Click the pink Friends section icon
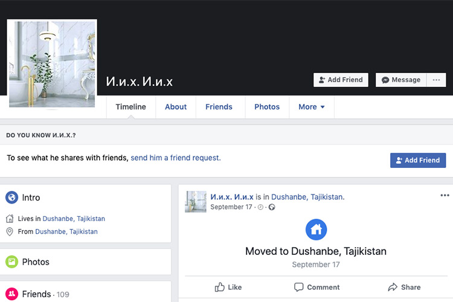This screenshot has height=302, width=453. point(11,294)
